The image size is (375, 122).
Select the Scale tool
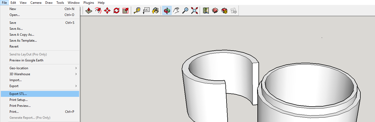125,11
